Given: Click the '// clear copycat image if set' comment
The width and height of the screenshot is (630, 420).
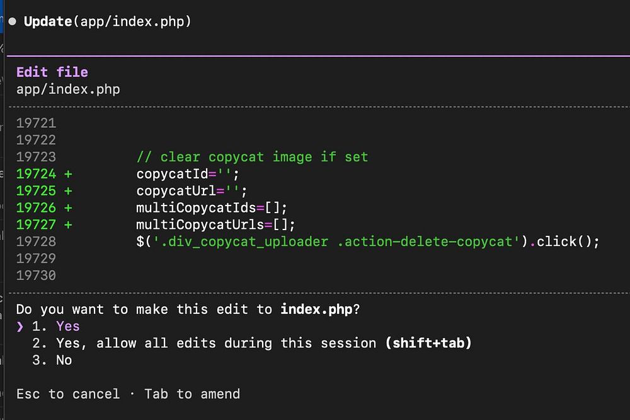Looking at the screenshot, I should point(252,156).
